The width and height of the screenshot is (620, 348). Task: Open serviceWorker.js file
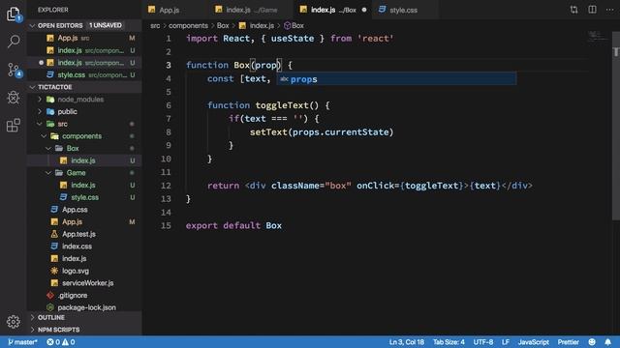point(84,283)
